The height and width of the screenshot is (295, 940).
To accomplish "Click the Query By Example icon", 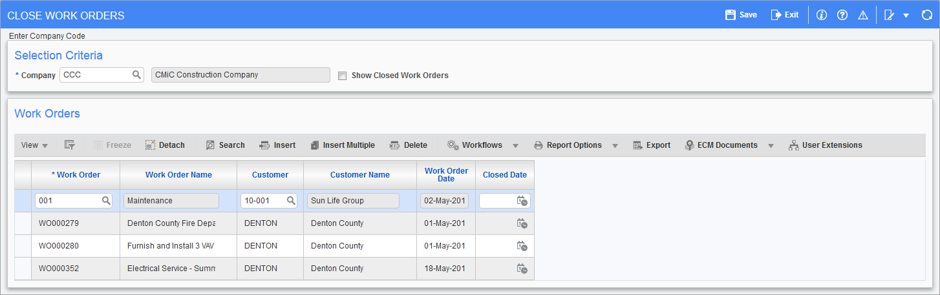I will (x=70, y=145).
